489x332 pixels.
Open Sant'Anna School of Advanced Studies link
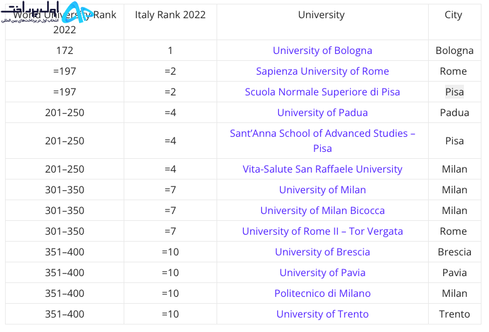(x=322, y=141)
